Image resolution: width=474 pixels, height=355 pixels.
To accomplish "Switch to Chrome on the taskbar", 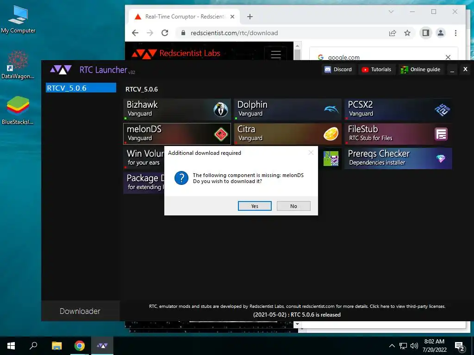I will [x=80, y=345].
